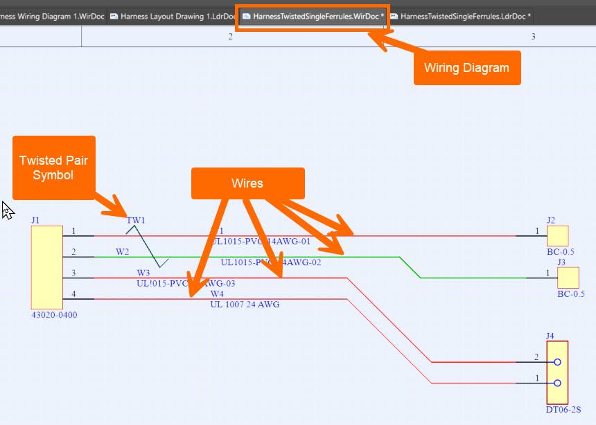Select connector J1 body
This screenshot has width=596, height=425.
click(x=46, y=267)
